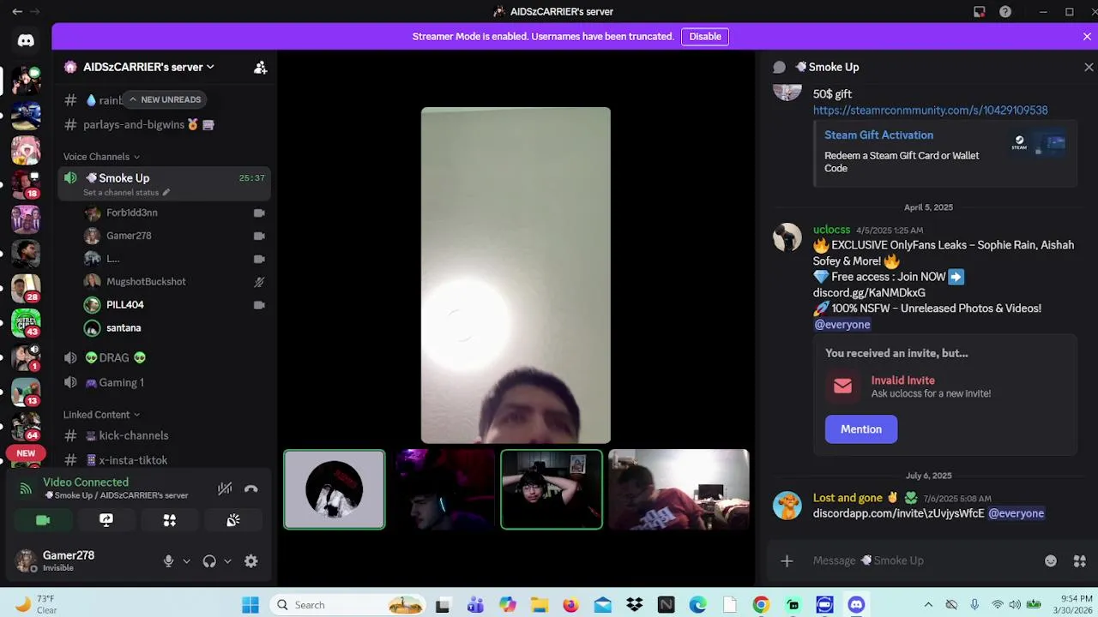1098x617 pixels.
Task: Disable Streamer Mode via banner button
Action: tap(705, 37)
